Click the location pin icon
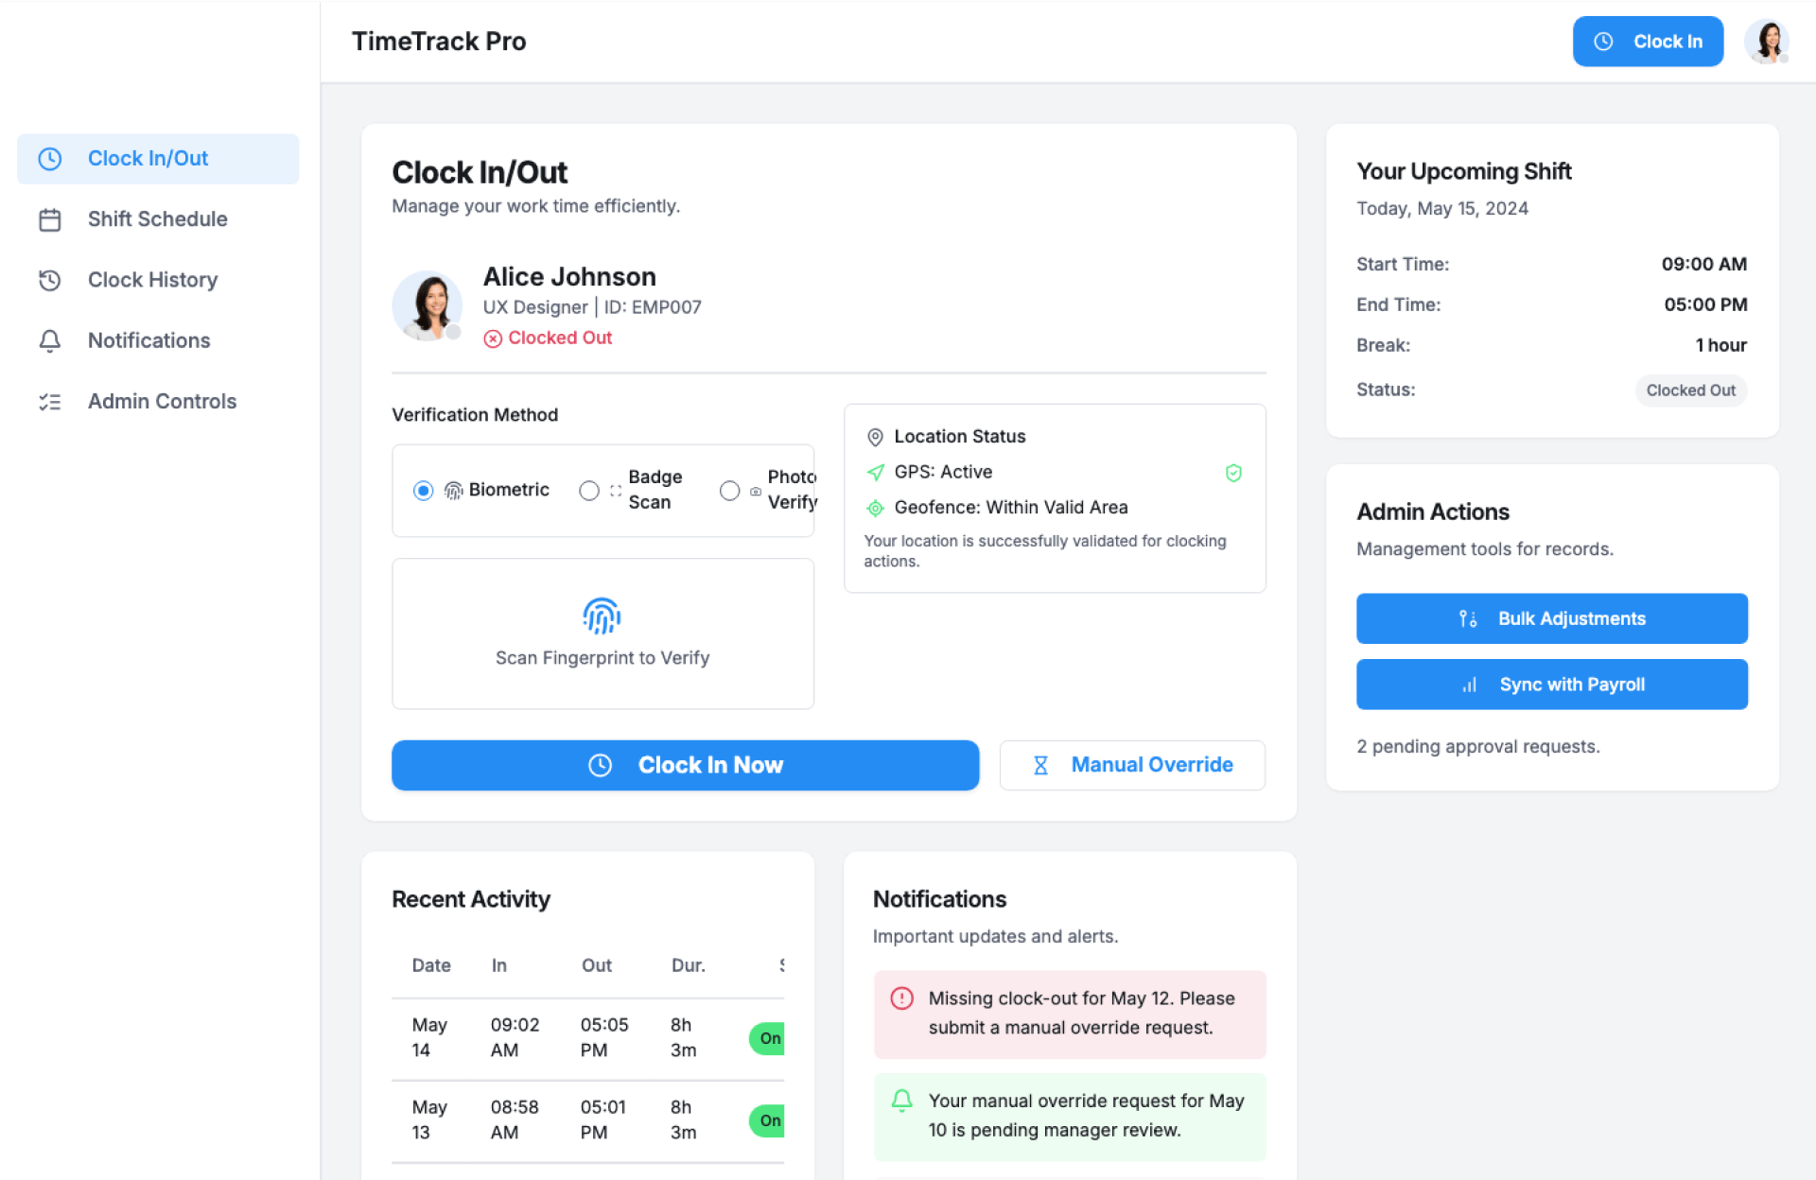The width and height of the screenshot is (1816, 1180). tap(875, 437)
